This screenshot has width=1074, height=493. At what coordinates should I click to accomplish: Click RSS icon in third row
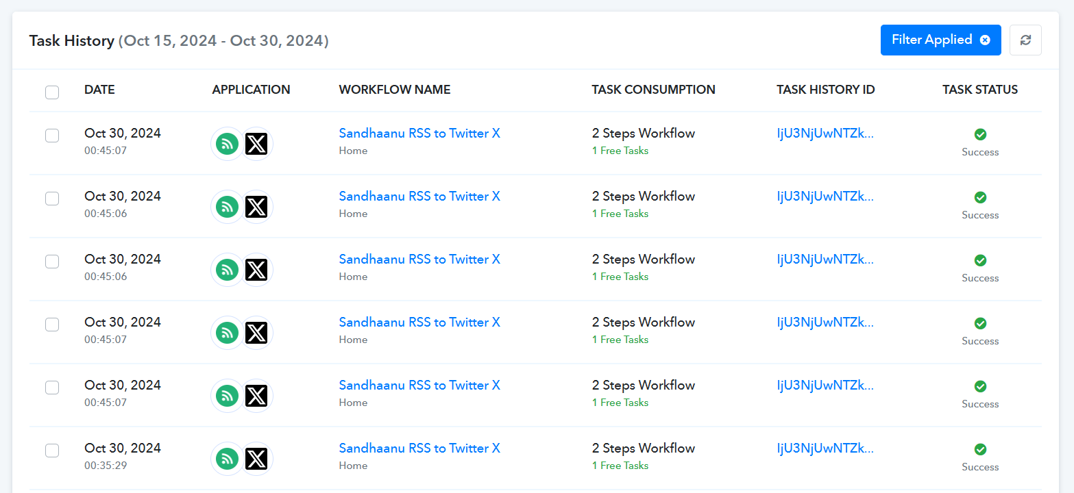[x=228, y=270]
